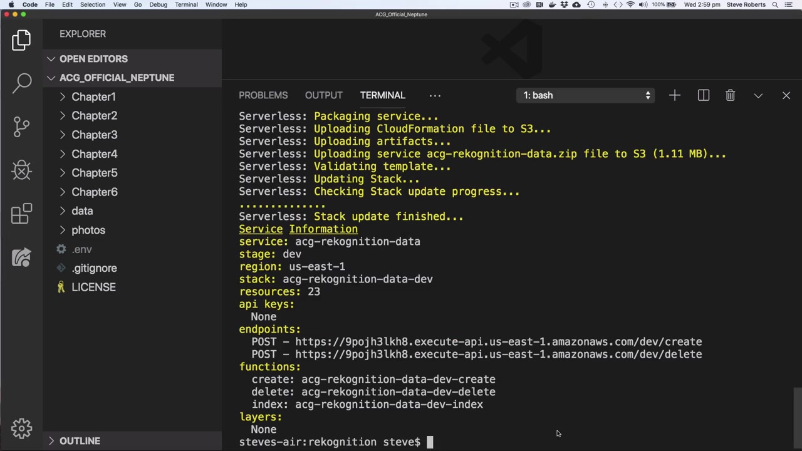The height and width of the screenshot is (451, 802).
Task: Open the Extensions view
Action: pos(21,214)
